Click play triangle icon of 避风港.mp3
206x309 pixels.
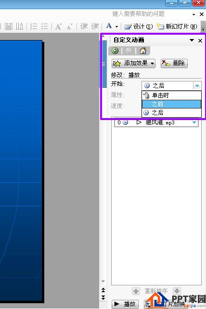[139, 122]
